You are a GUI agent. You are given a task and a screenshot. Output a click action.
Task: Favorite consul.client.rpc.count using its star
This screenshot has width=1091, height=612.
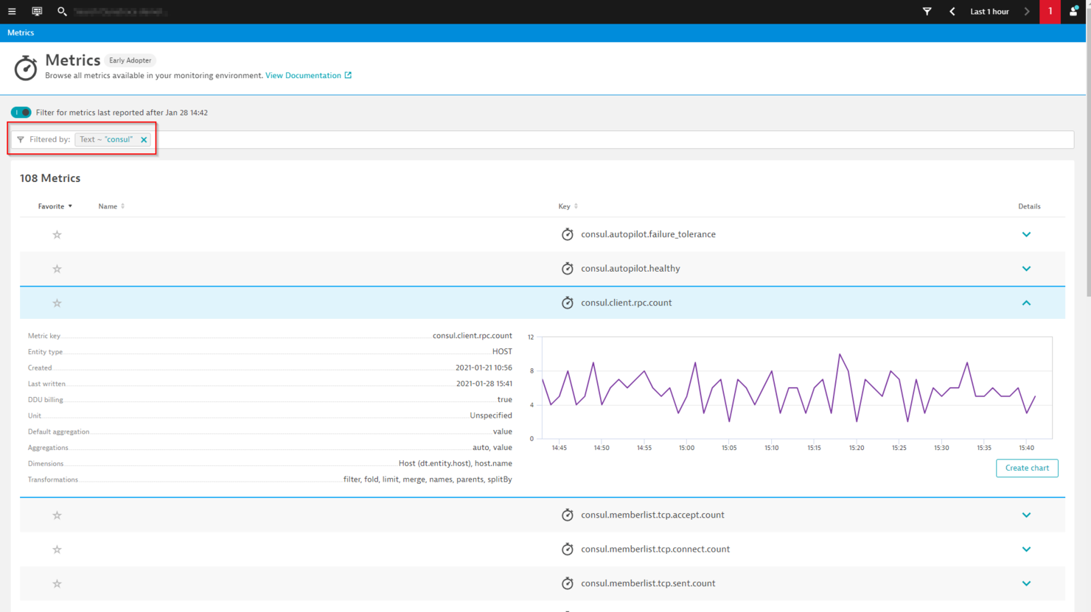click(57, 303)
